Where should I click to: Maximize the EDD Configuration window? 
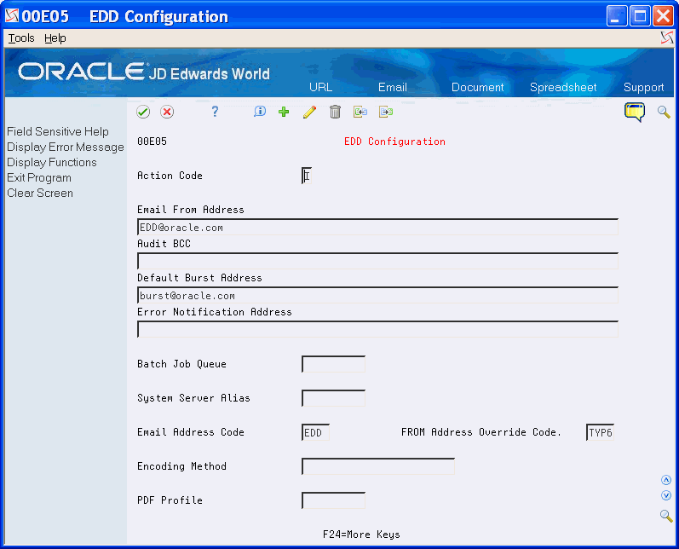point(640,16)
